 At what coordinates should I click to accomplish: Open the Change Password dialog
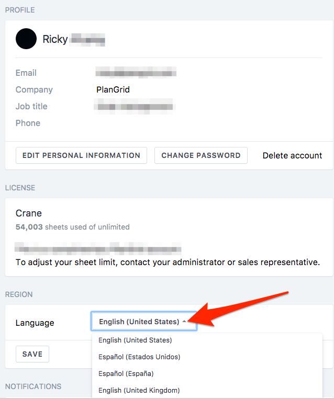click(x=201, y=155)
